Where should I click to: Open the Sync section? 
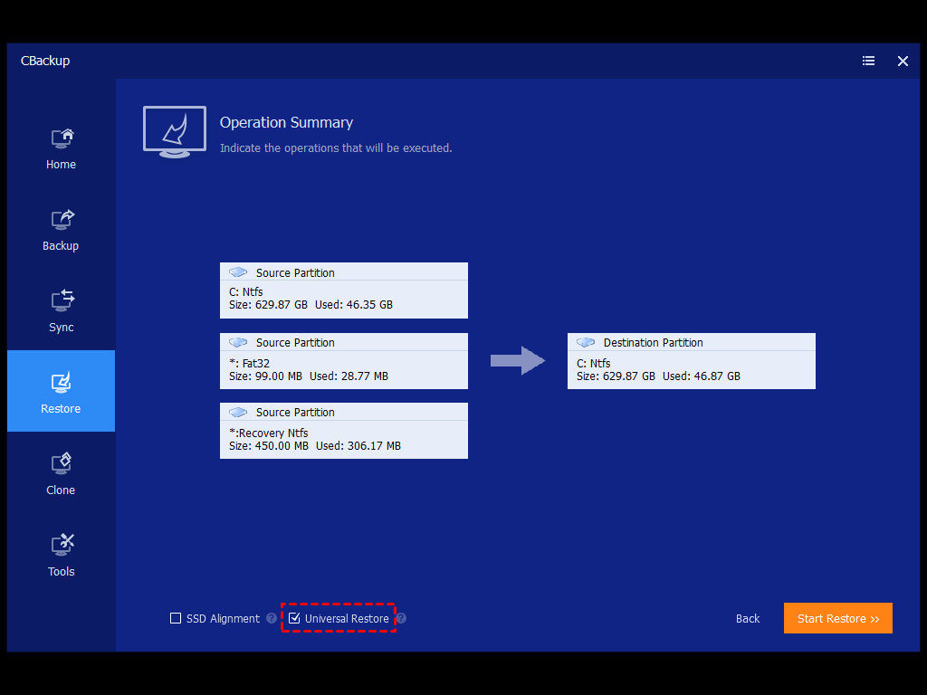(61, 312)
